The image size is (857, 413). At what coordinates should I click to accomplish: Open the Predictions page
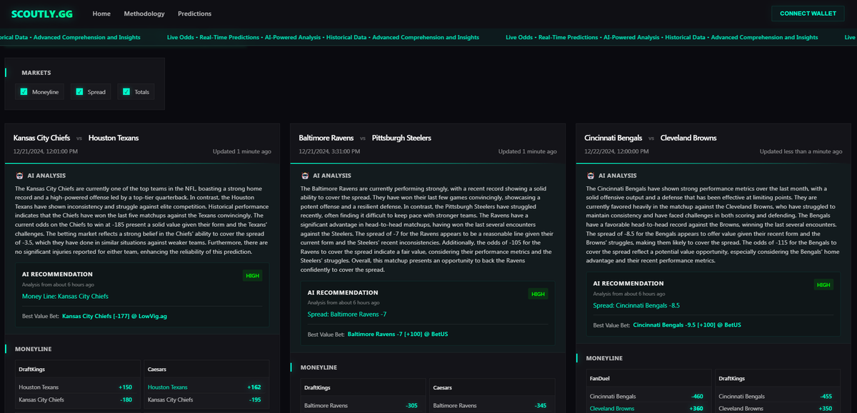[x=194, y=14]
